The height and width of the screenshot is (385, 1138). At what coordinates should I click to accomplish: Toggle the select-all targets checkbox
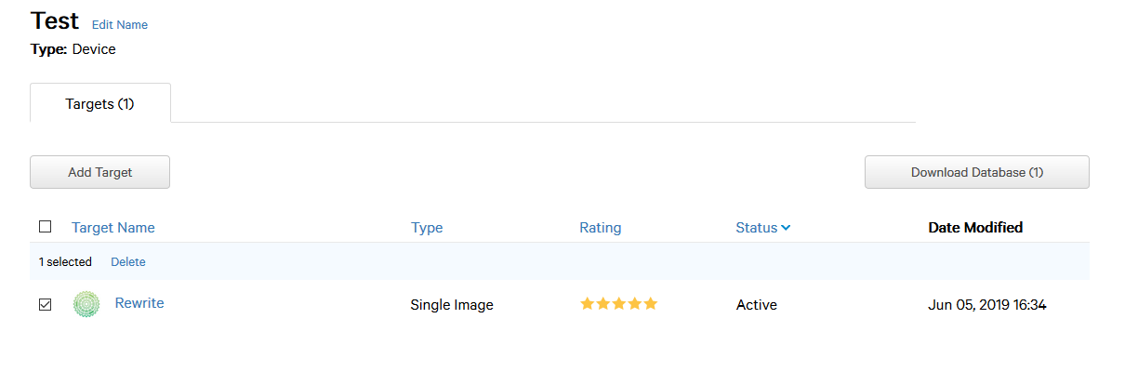point(45,227)
